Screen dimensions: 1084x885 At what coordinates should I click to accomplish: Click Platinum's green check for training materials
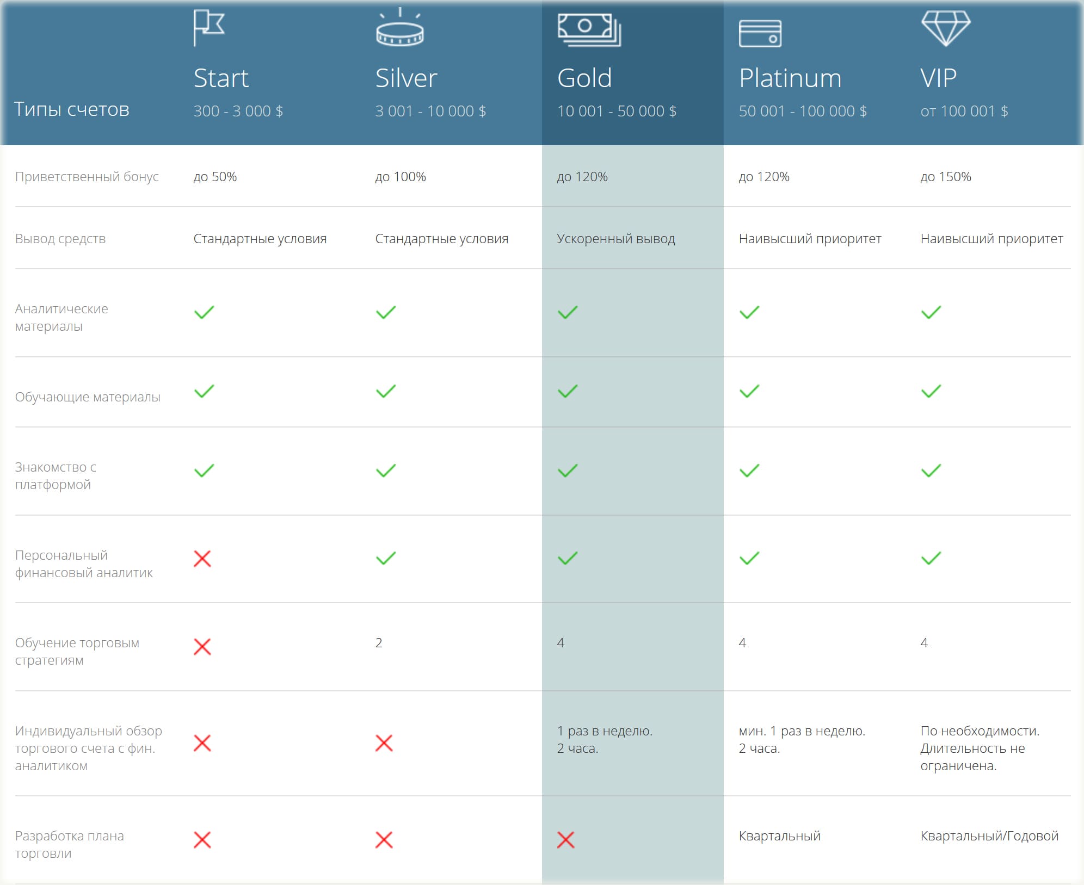point(749,391)
